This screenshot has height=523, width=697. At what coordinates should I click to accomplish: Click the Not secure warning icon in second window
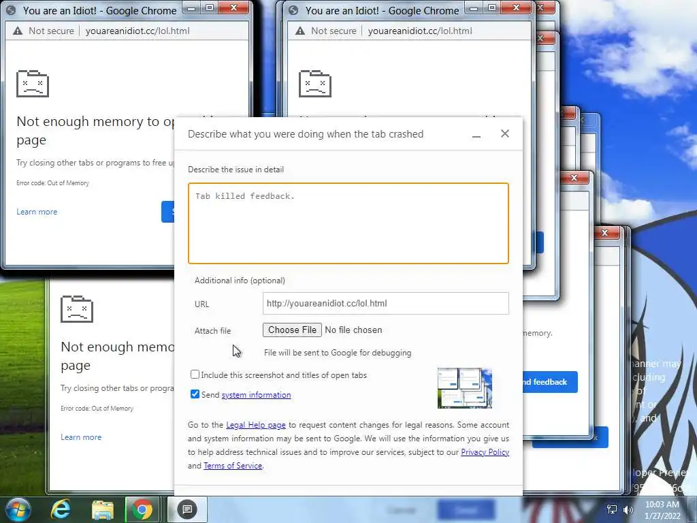[x=300, y=31]
